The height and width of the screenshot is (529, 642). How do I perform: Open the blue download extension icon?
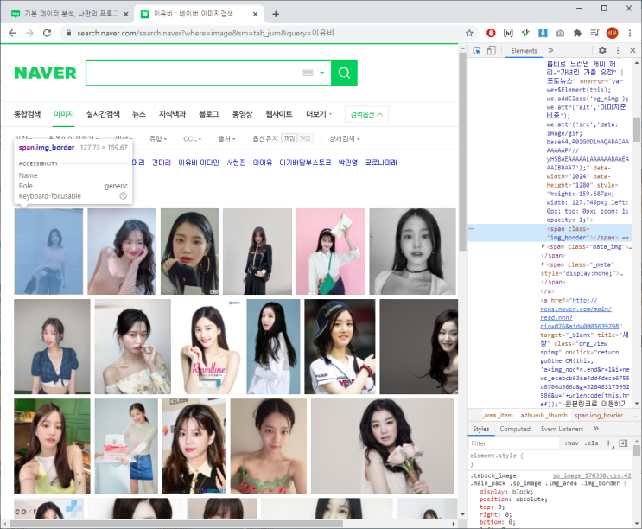[x=543, y=33]
